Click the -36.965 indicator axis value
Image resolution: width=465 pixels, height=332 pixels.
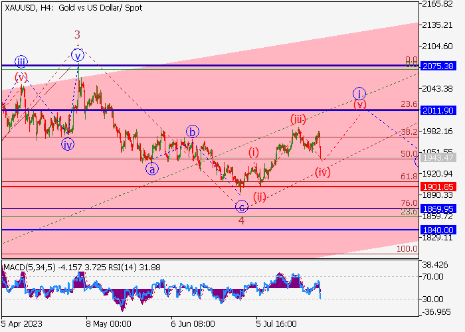[x=436, y=312]
